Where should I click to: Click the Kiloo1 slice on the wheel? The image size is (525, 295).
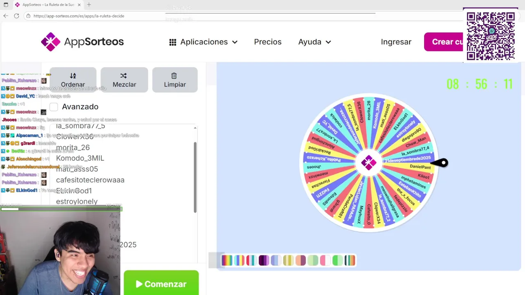click(415, 175)
